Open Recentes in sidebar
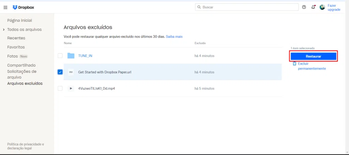349x155 pixels. (x=16, y=38)
